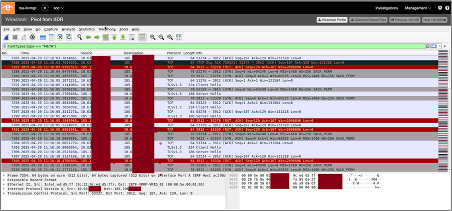Open the Edit menu
This screenshot has width=452, height=211.
pos(16,29)
